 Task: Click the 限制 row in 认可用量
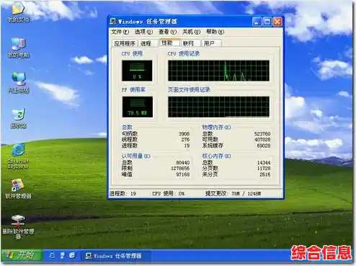tap(156, 169)
